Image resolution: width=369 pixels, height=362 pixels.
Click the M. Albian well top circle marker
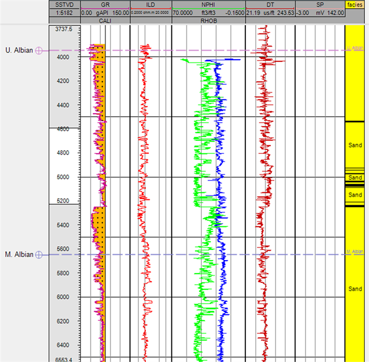[x=39, y=255]
